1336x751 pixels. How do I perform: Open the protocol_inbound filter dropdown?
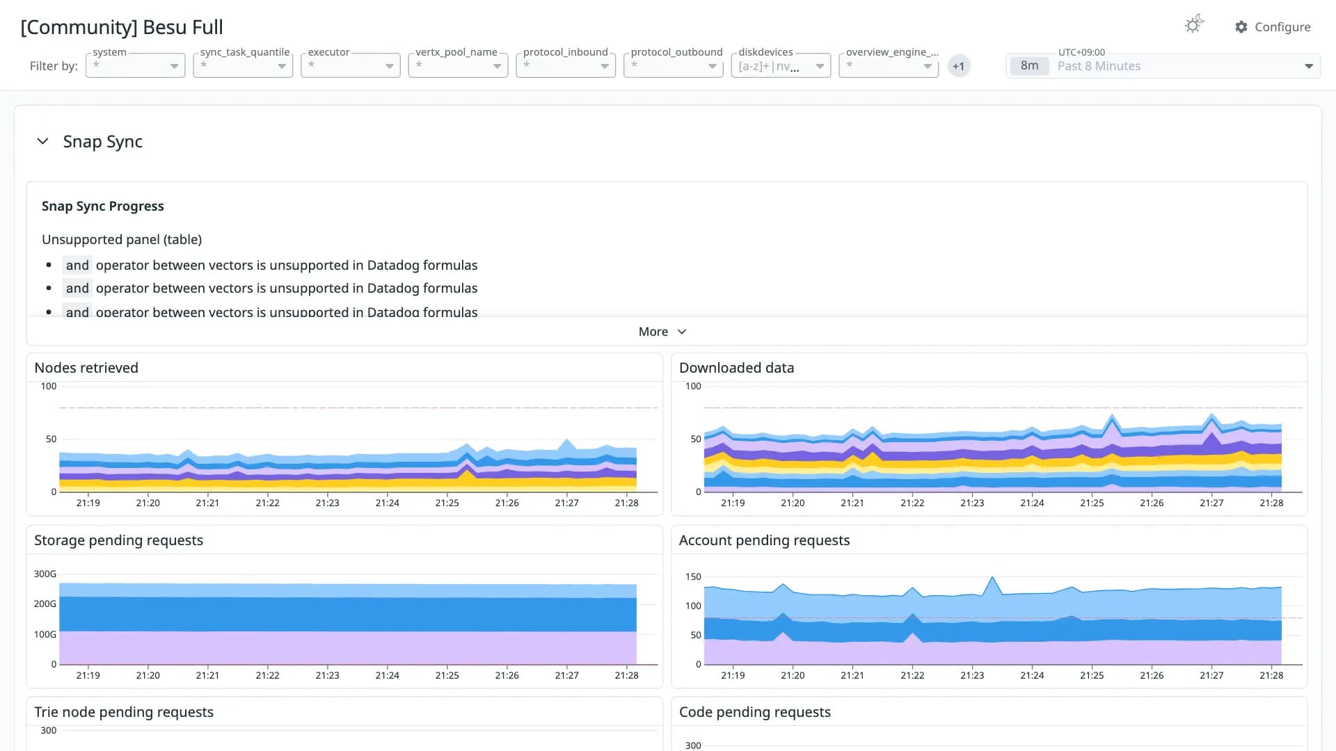click(566, 65)
